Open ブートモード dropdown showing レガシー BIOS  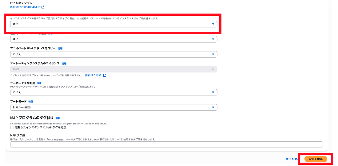point(113,107)
